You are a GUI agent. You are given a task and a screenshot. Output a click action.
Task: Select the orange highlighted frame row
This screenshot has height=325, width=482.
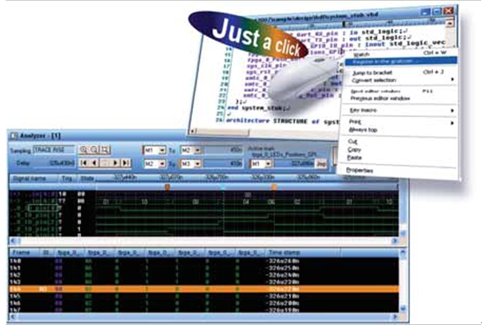204,289
